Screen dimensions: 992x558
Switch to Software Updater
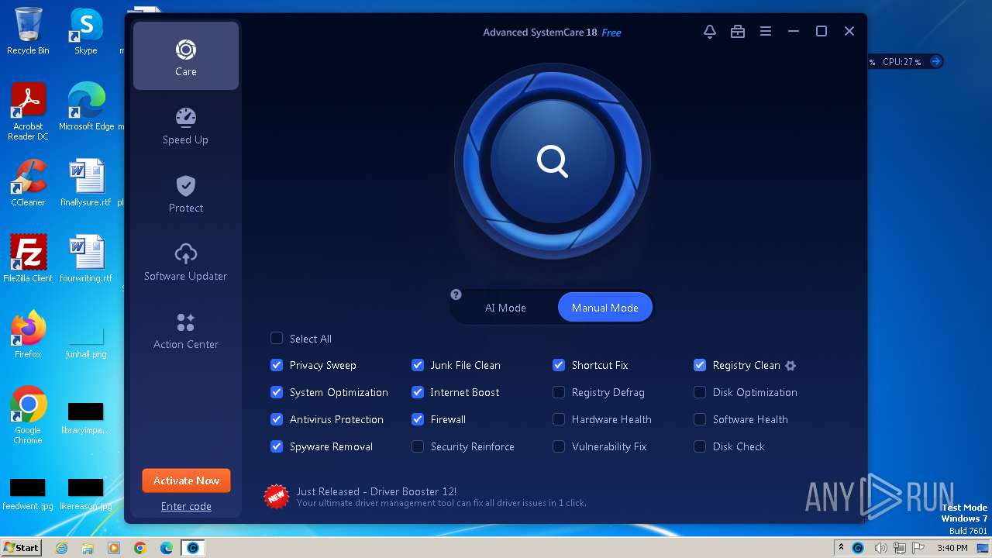click(186, 262)
